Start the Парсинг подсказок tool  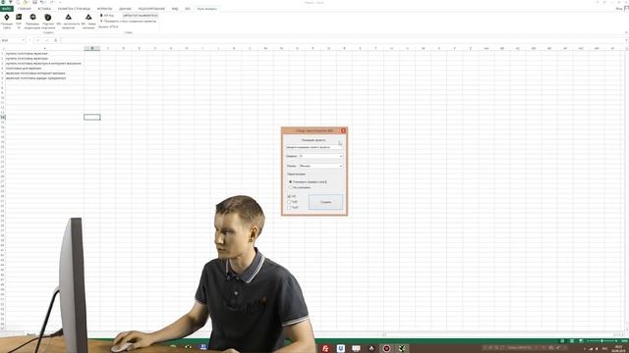tap(48, 21)
